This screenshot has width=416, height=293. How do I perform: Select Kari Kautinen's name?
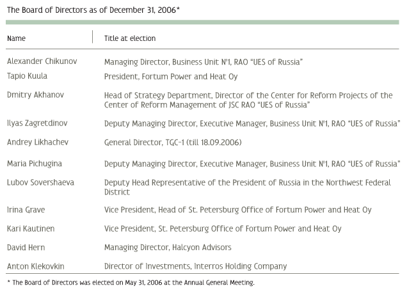coord(31,228)
